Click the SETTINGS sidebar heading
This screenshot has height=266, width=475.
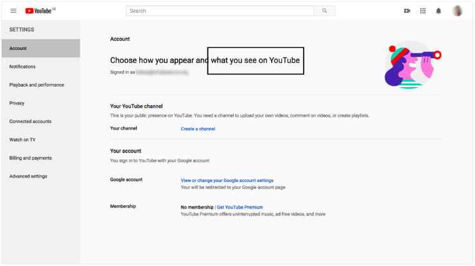click(x=22, y=29)
